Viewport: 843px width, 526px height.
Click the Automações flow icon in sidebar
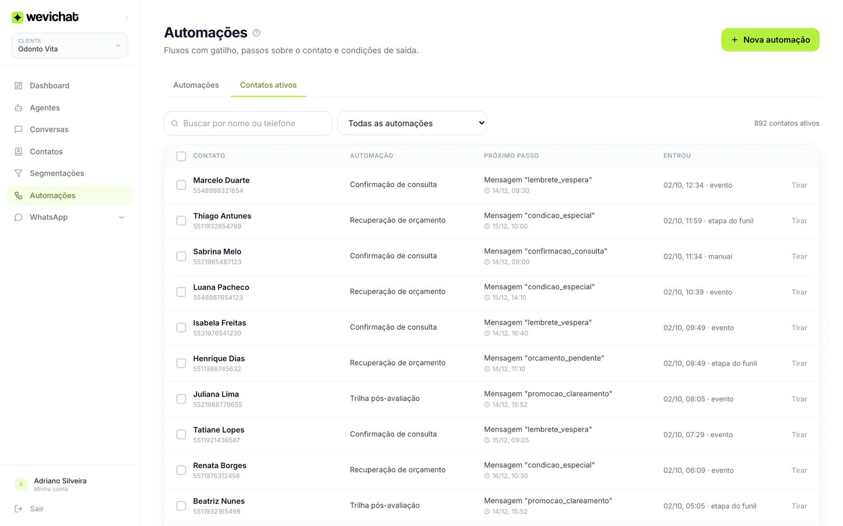tap(18, 195)
